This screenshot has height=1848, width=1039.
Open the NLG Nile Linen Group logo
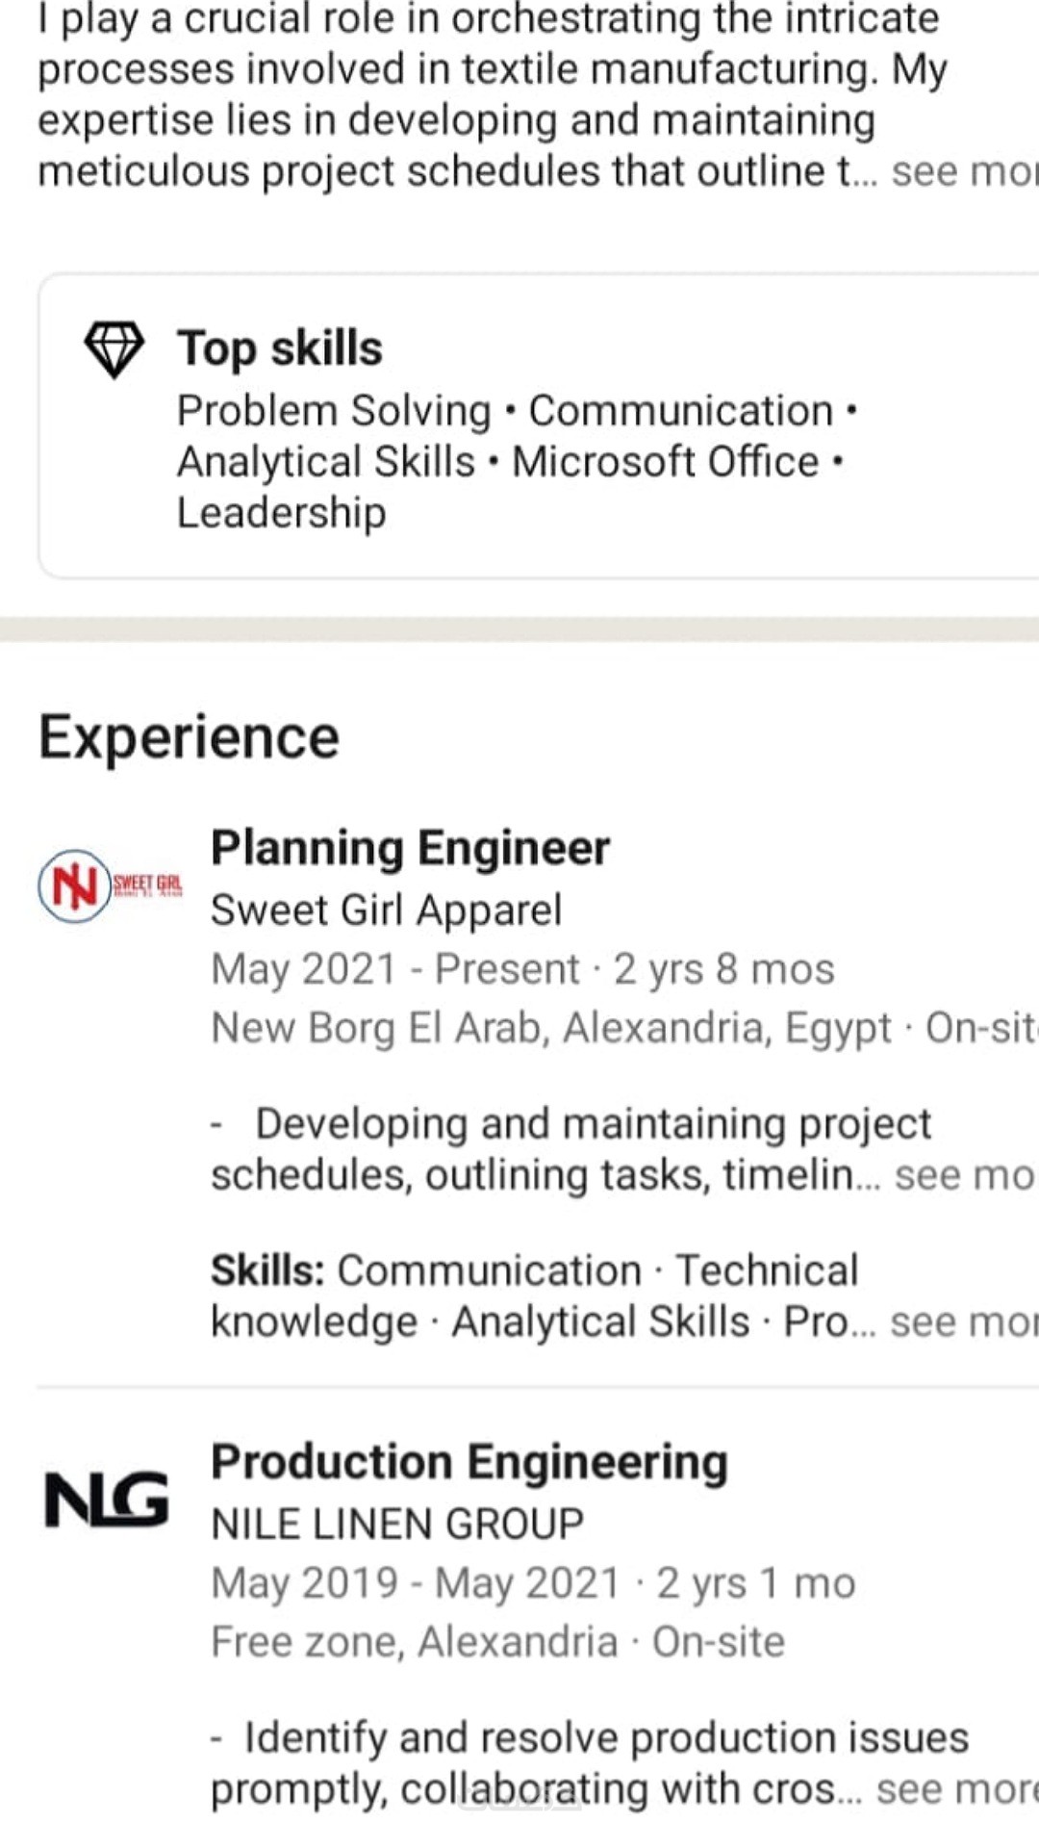pyautogui.click(x=107, y=1501)
